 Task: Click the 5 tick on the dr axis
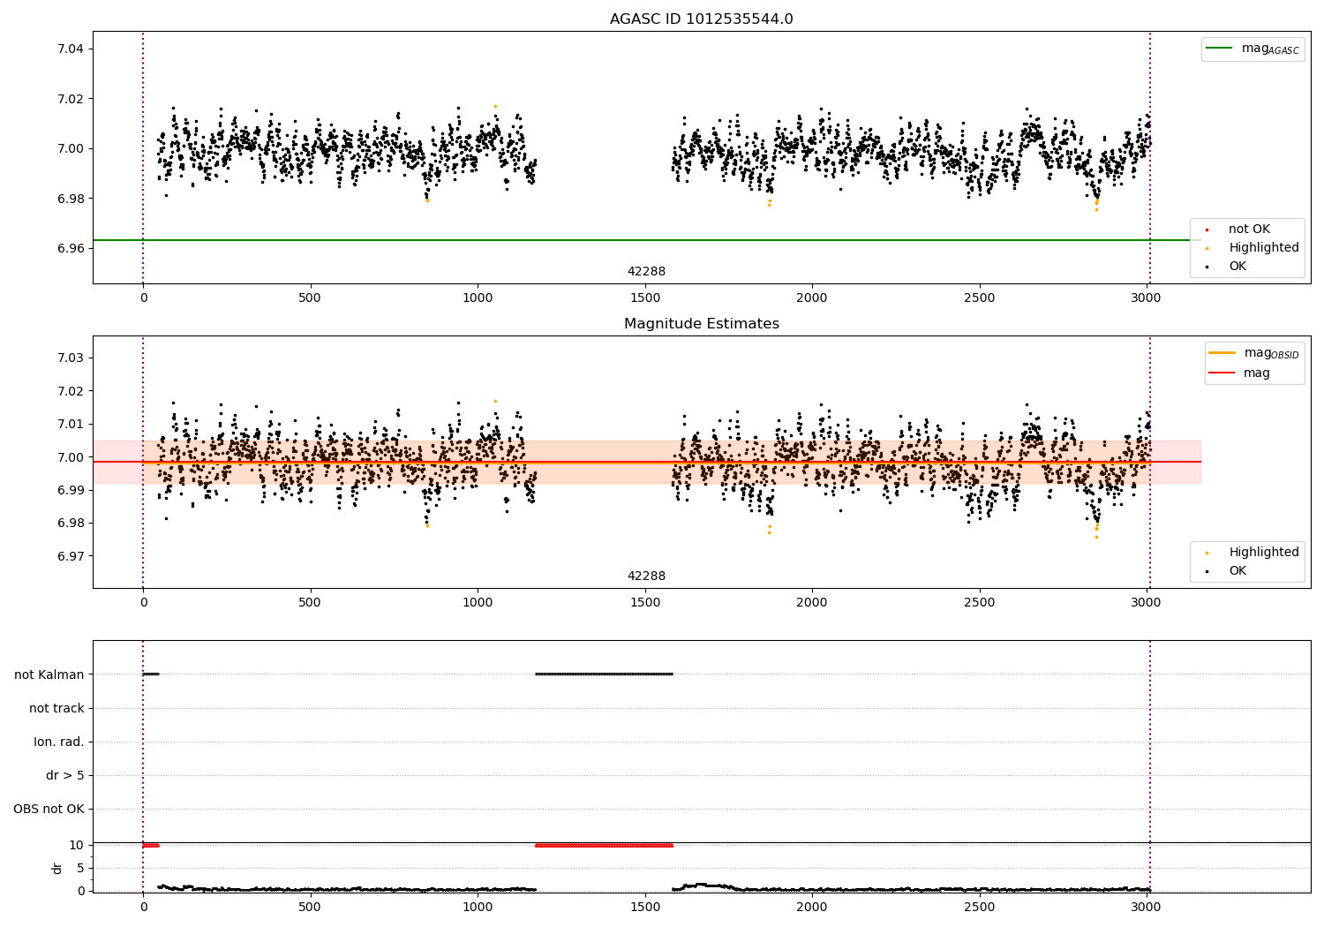point(80,868)
